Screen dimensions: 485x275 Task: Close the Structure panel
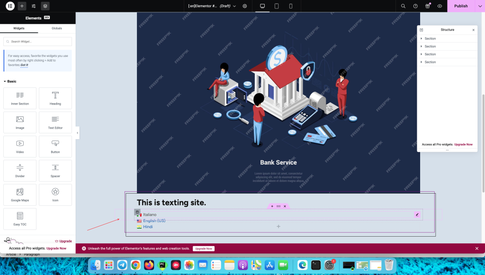click(473, 30)
